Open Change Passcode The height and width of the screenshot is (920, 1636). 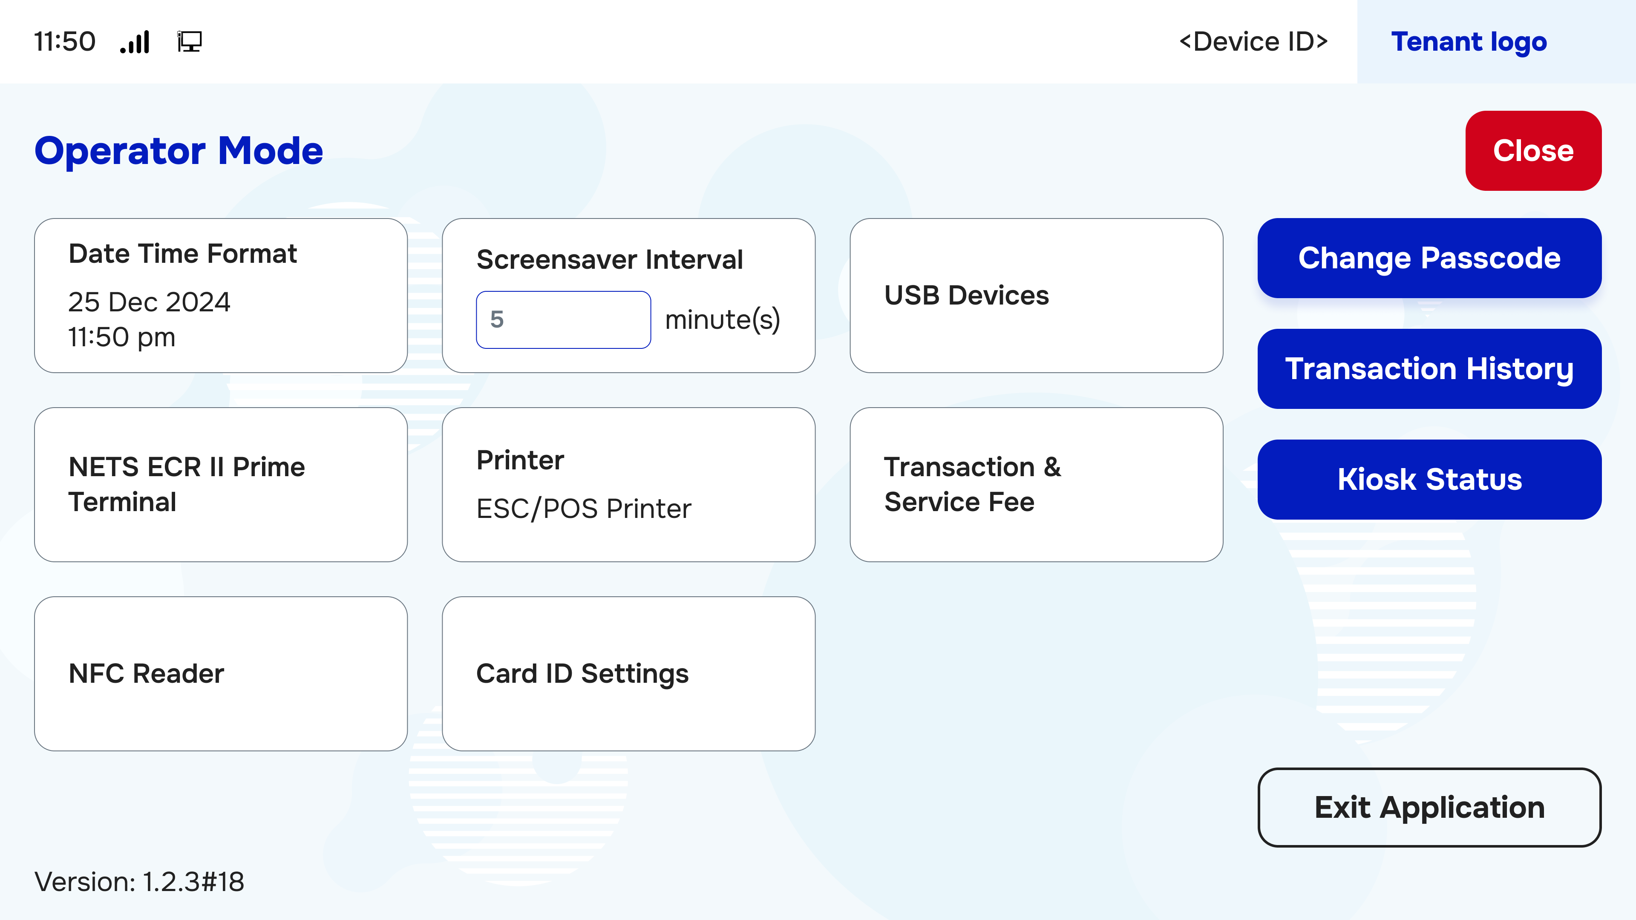coord(1429,258)
